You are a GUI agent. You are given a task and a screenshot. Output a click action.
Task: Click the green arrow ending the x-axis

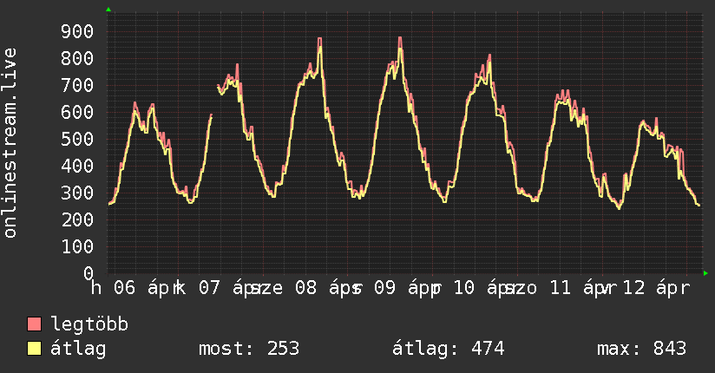click(705, 273)
